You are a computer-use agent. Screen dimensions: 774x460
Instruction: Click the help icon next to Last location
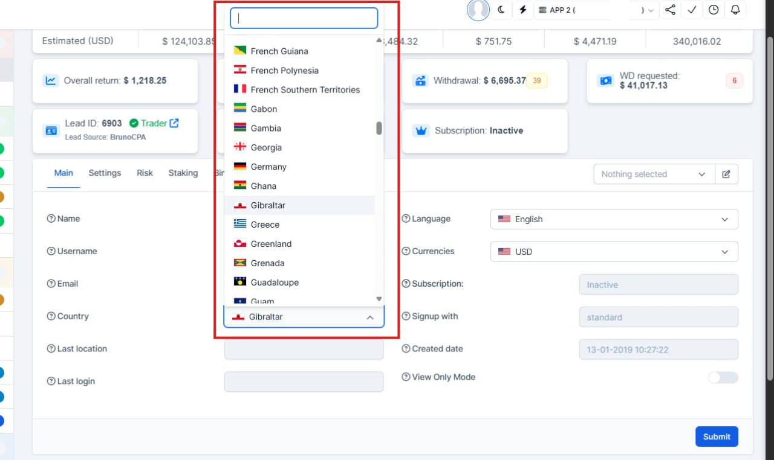(x=51, y=349)
